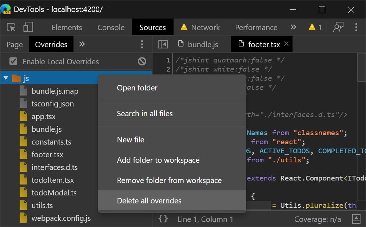Click the warnings count indicator
The width and height of the screenshot is (366, 227).
tap(315, 27)
